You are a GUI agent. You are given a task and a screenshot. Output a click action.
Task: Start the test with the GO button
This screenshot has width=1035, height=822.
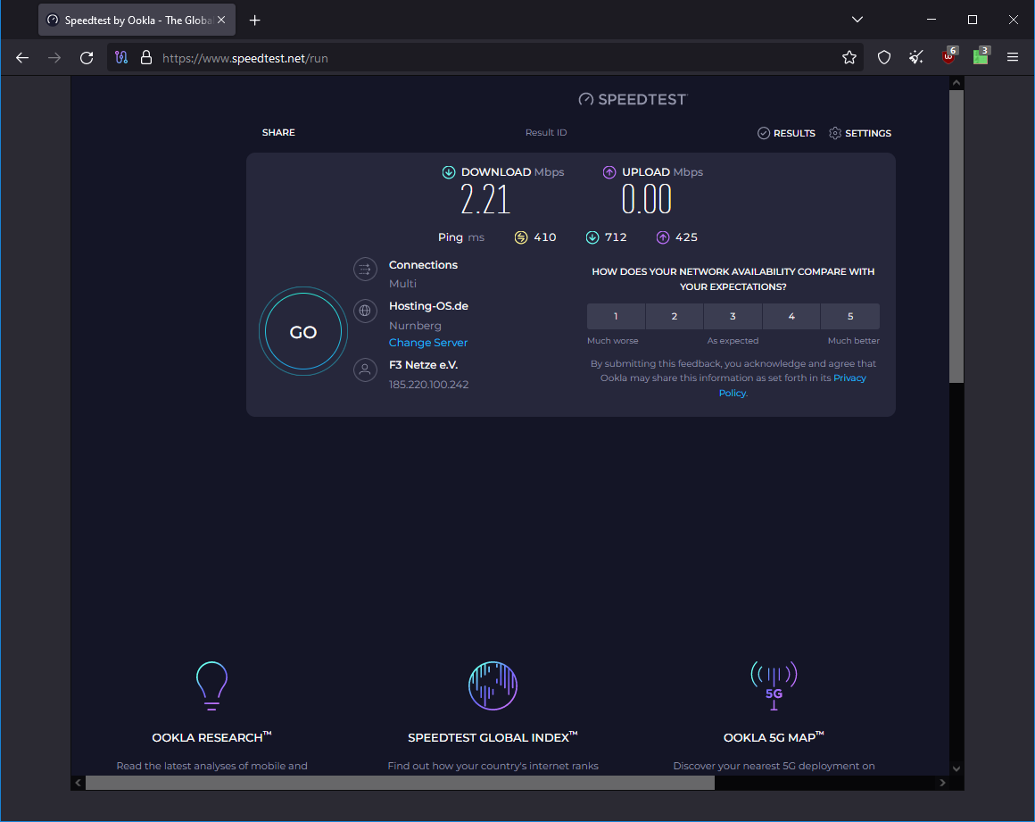point(303,331)
